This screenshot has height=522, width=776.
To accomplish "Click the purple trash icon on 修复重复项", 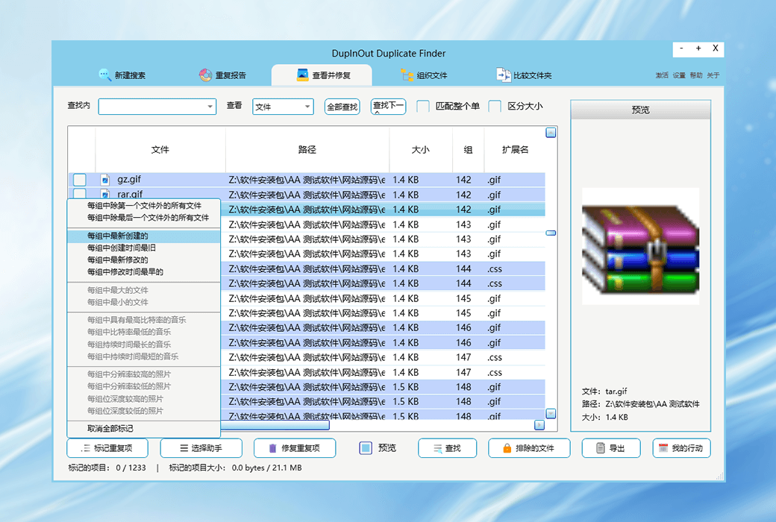I will pos(272,448).
